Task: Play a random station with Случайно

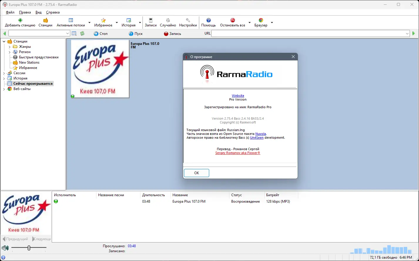Action: pyautogui.click(x=168, y=22)
